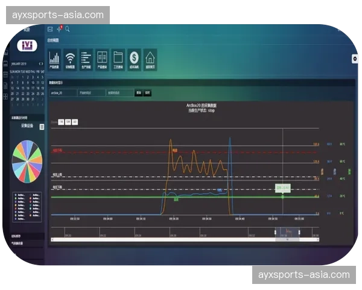This screenshot has height=290, width=362.
Task: Open the list-lines production tile
Action: click(86, 59)
